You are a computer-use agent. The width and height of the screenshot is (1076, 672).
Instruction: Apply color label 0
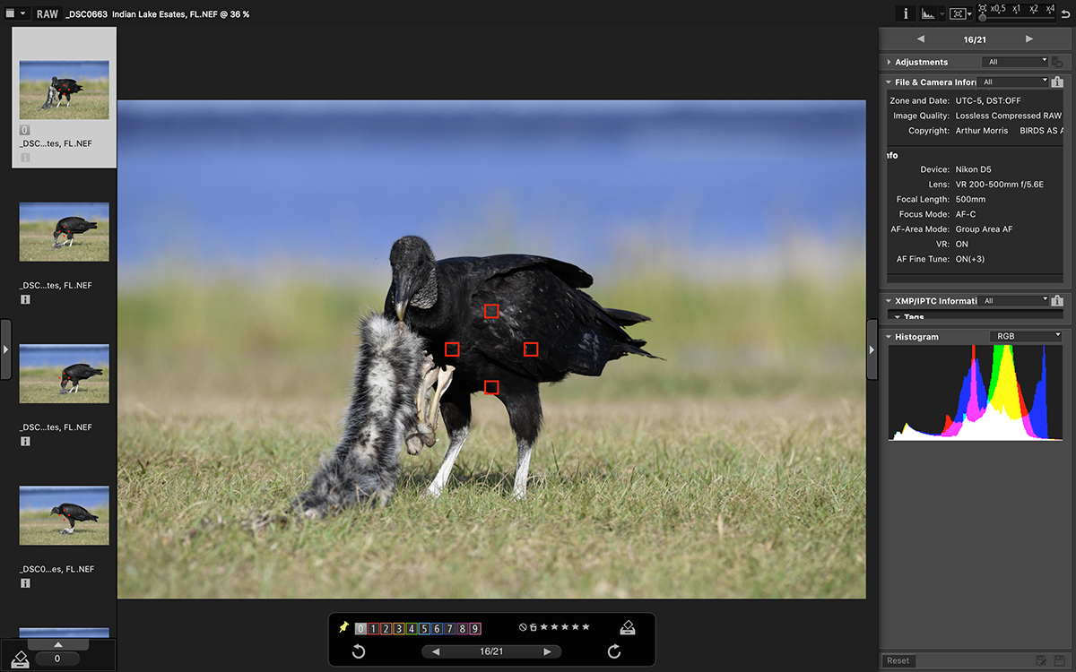point(360,628)
